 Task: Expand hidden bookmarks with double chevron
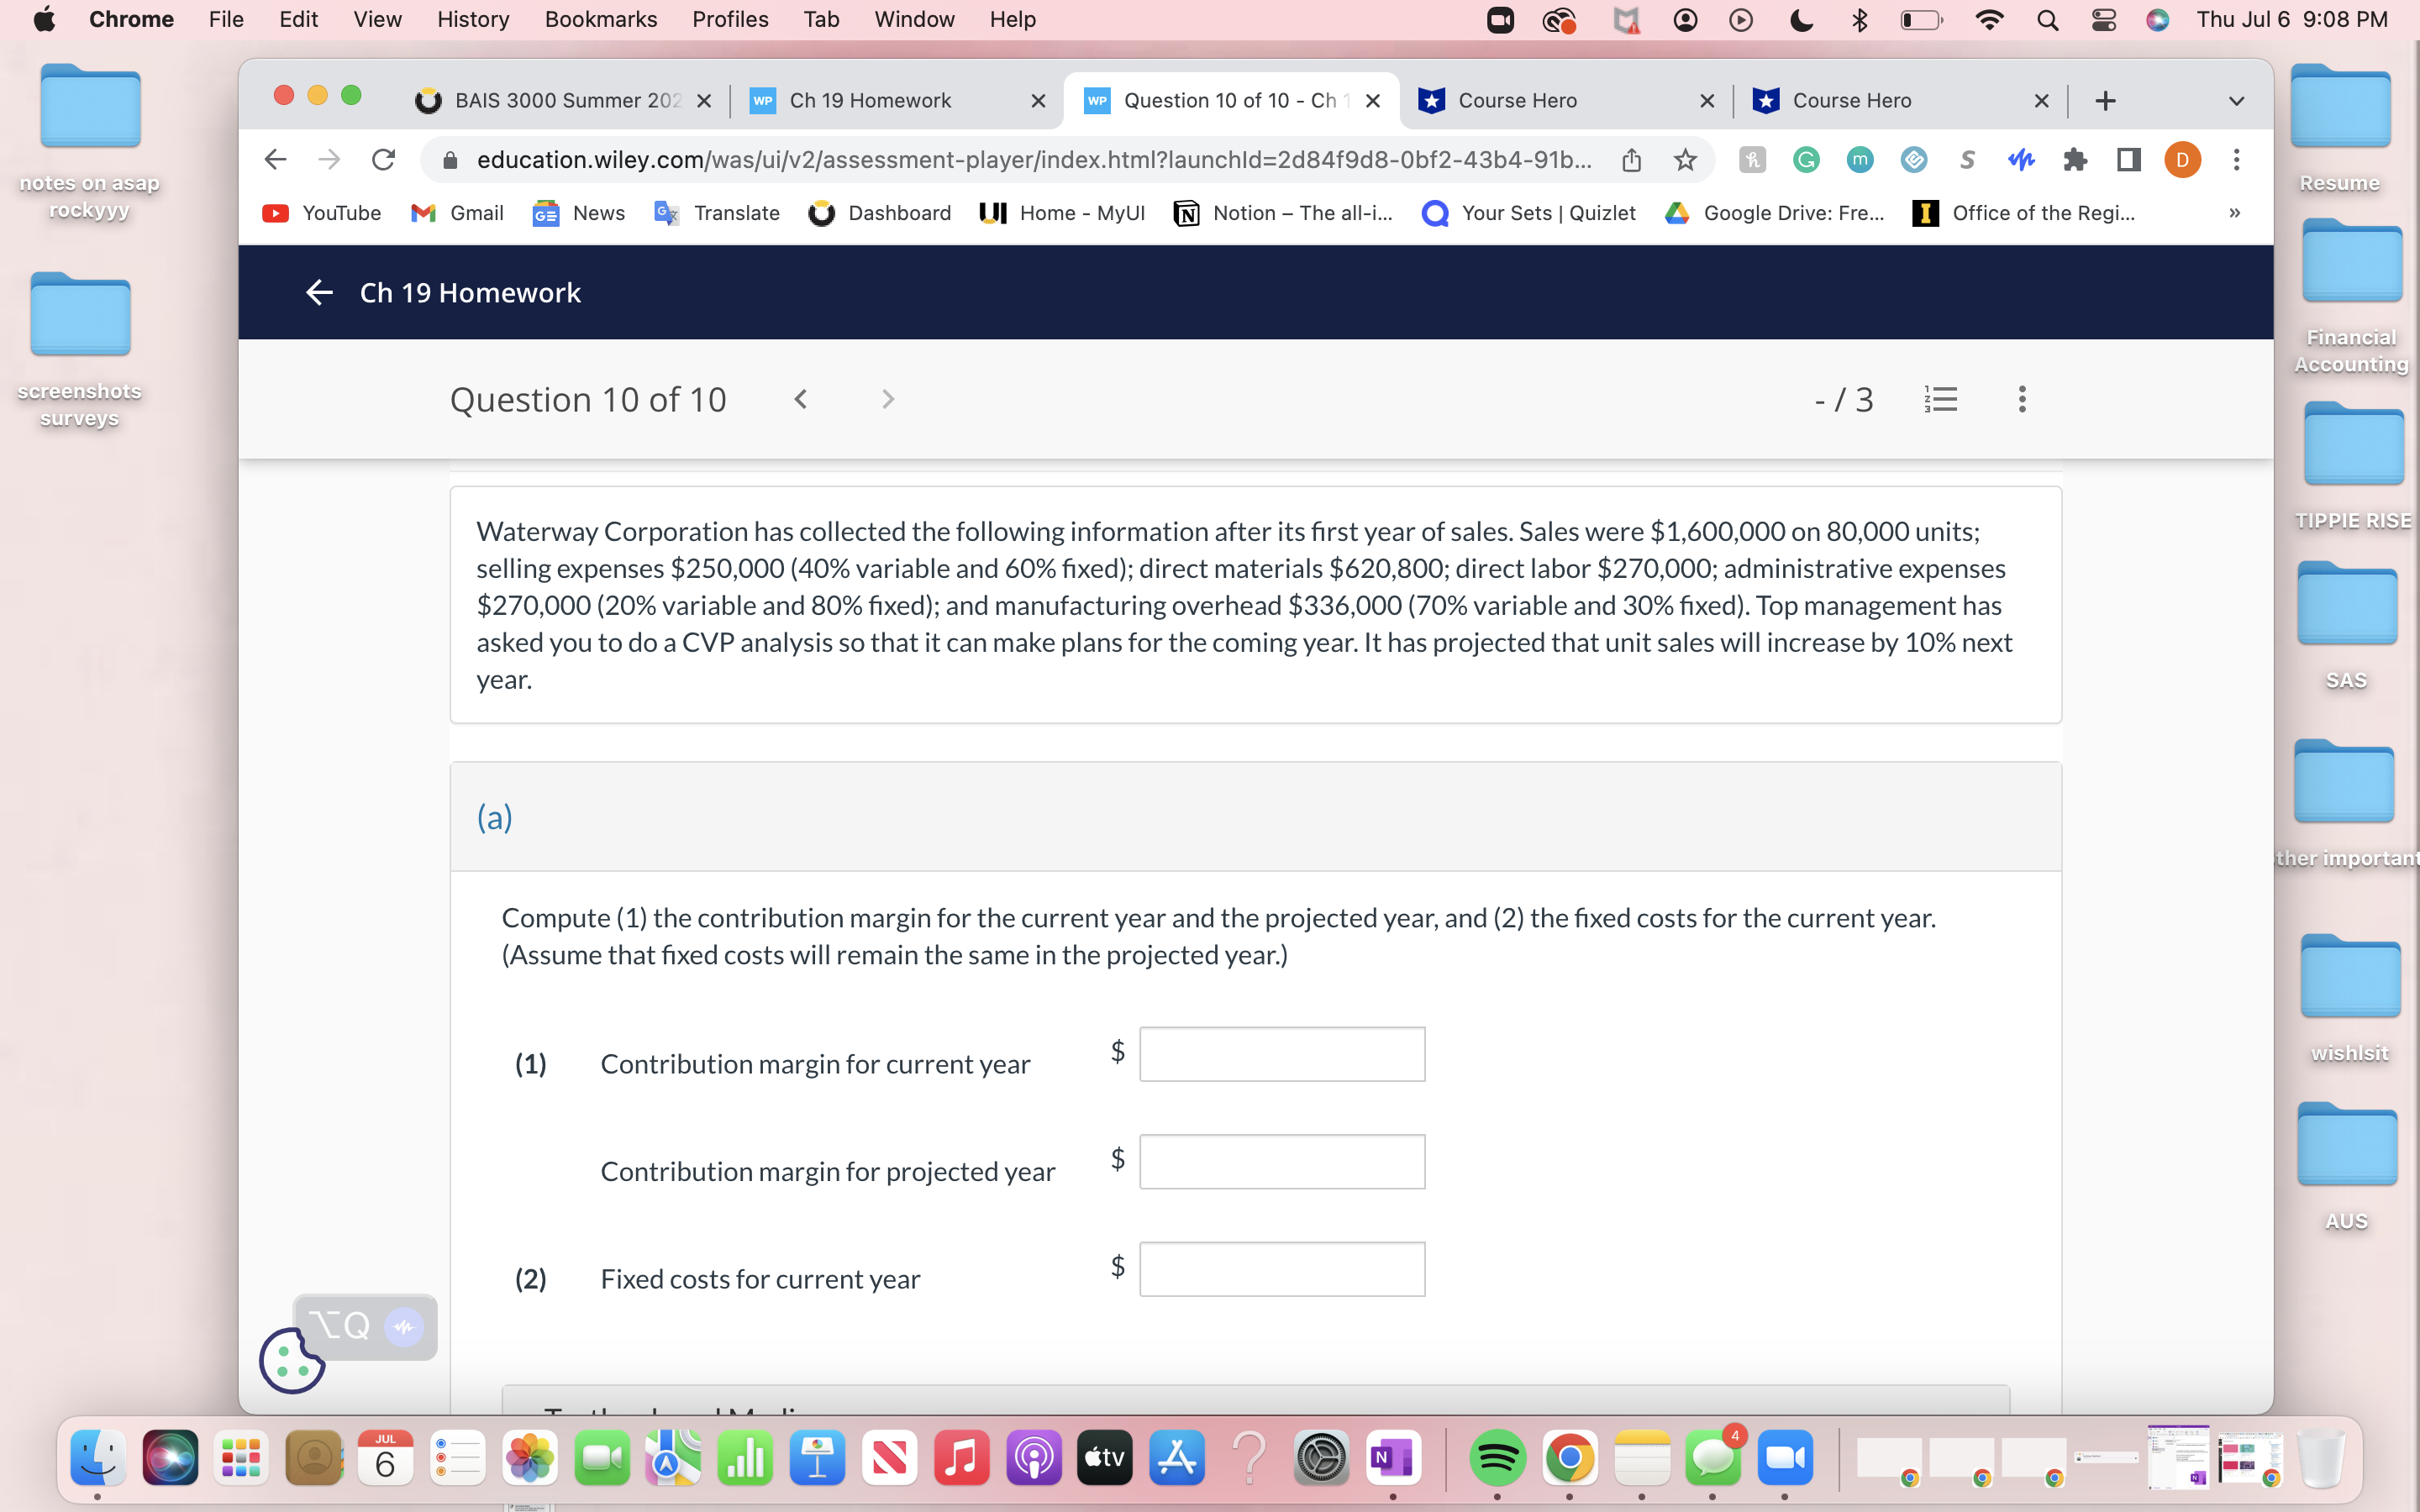tap(2234, 213)
